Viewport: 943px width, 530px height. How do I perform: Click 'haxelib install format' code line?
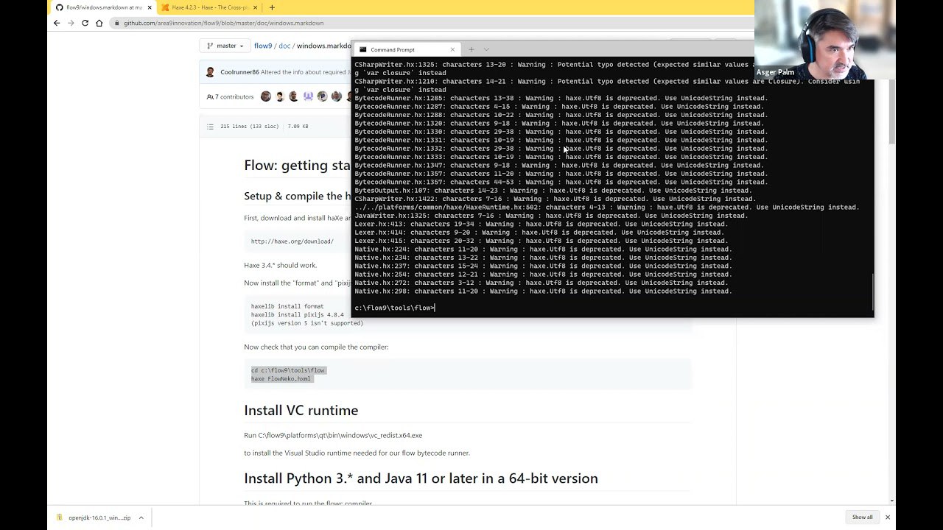[287, 306]
